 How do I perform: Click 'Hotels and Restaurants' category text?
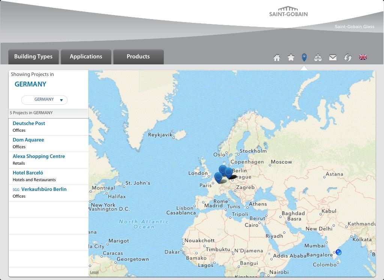click(34, 180)
